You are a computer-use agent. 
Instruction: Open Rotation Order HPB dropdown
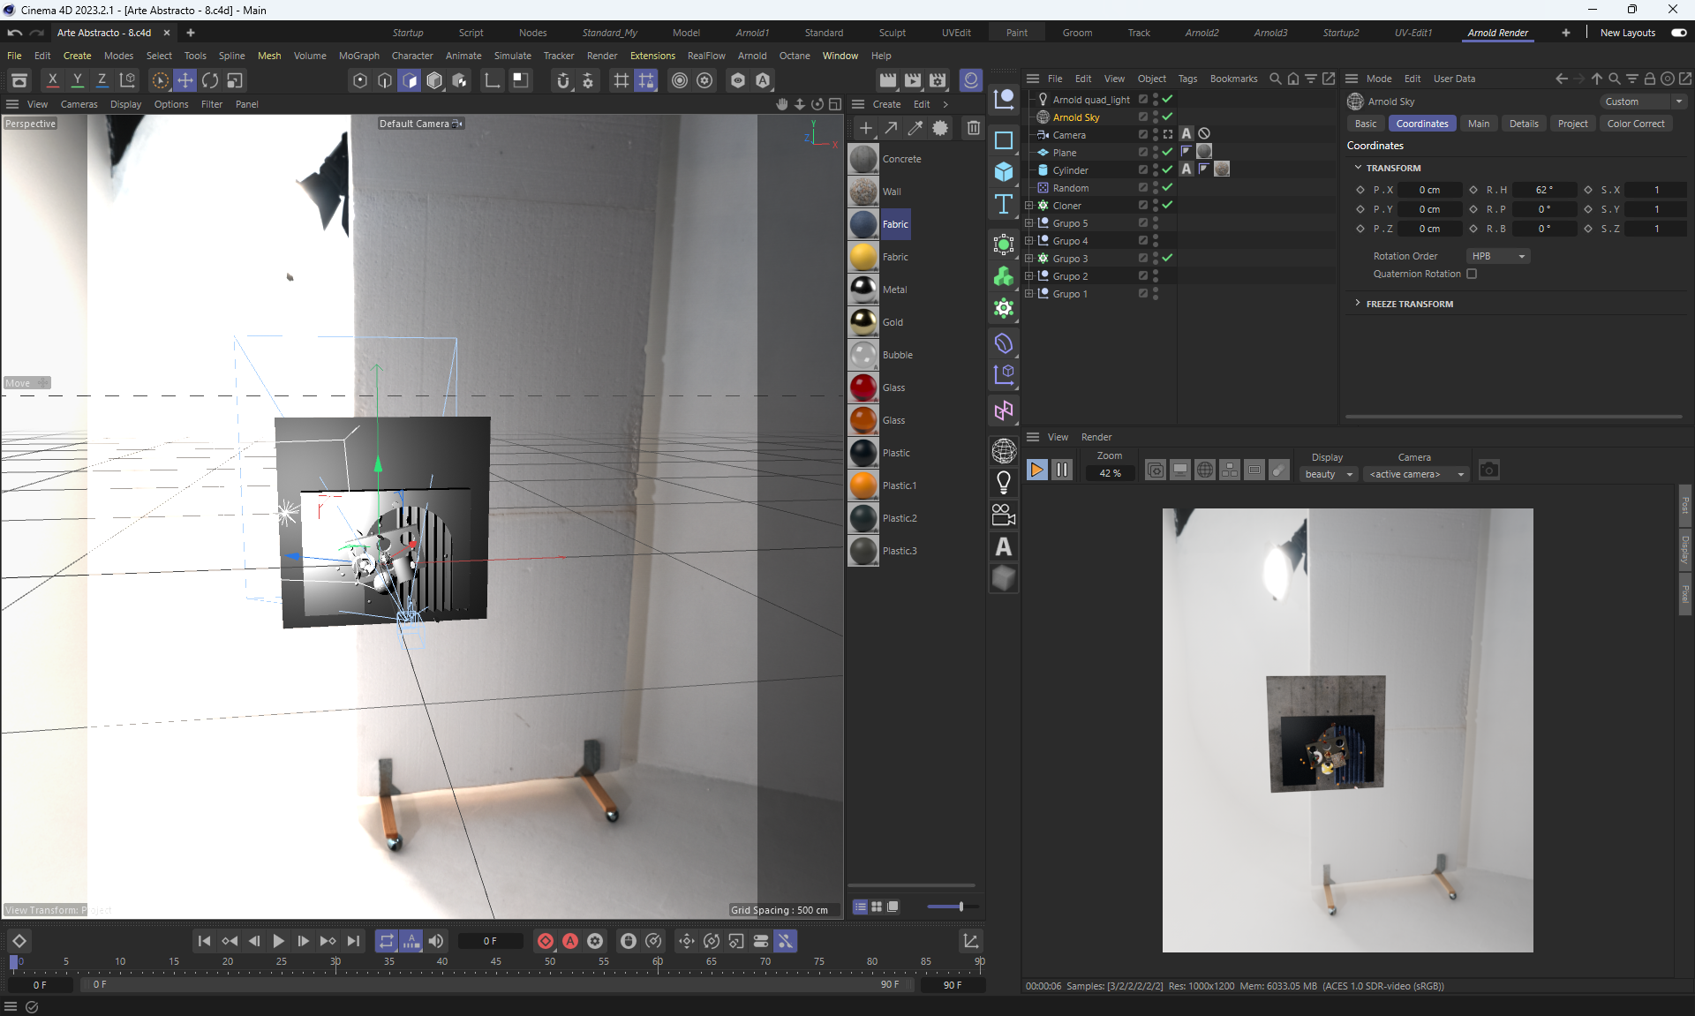1498,256
